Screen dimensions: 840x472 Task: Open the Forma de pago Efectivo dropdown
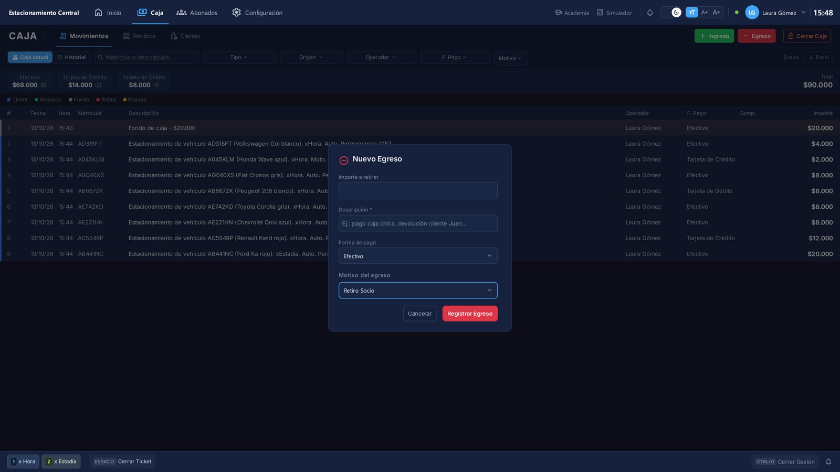pyautogui.click(x=418, y=256)
